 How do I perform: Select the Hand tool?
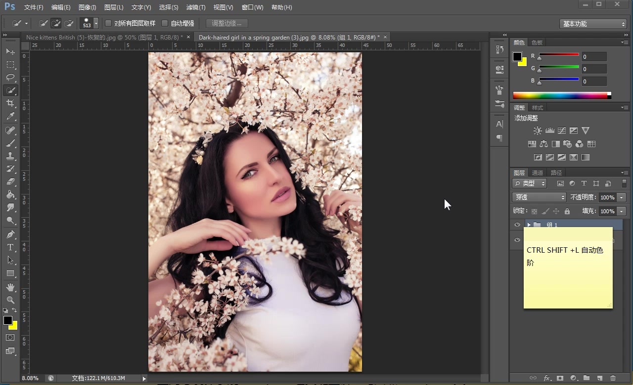point(10,287)
